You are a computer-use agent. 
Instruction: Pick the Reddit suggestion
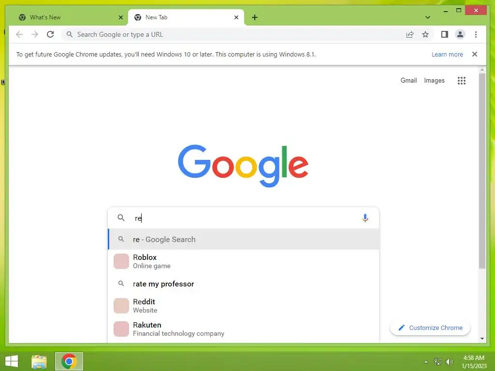(243, 306)
